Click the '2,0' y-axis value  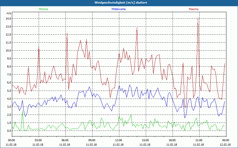9,115
